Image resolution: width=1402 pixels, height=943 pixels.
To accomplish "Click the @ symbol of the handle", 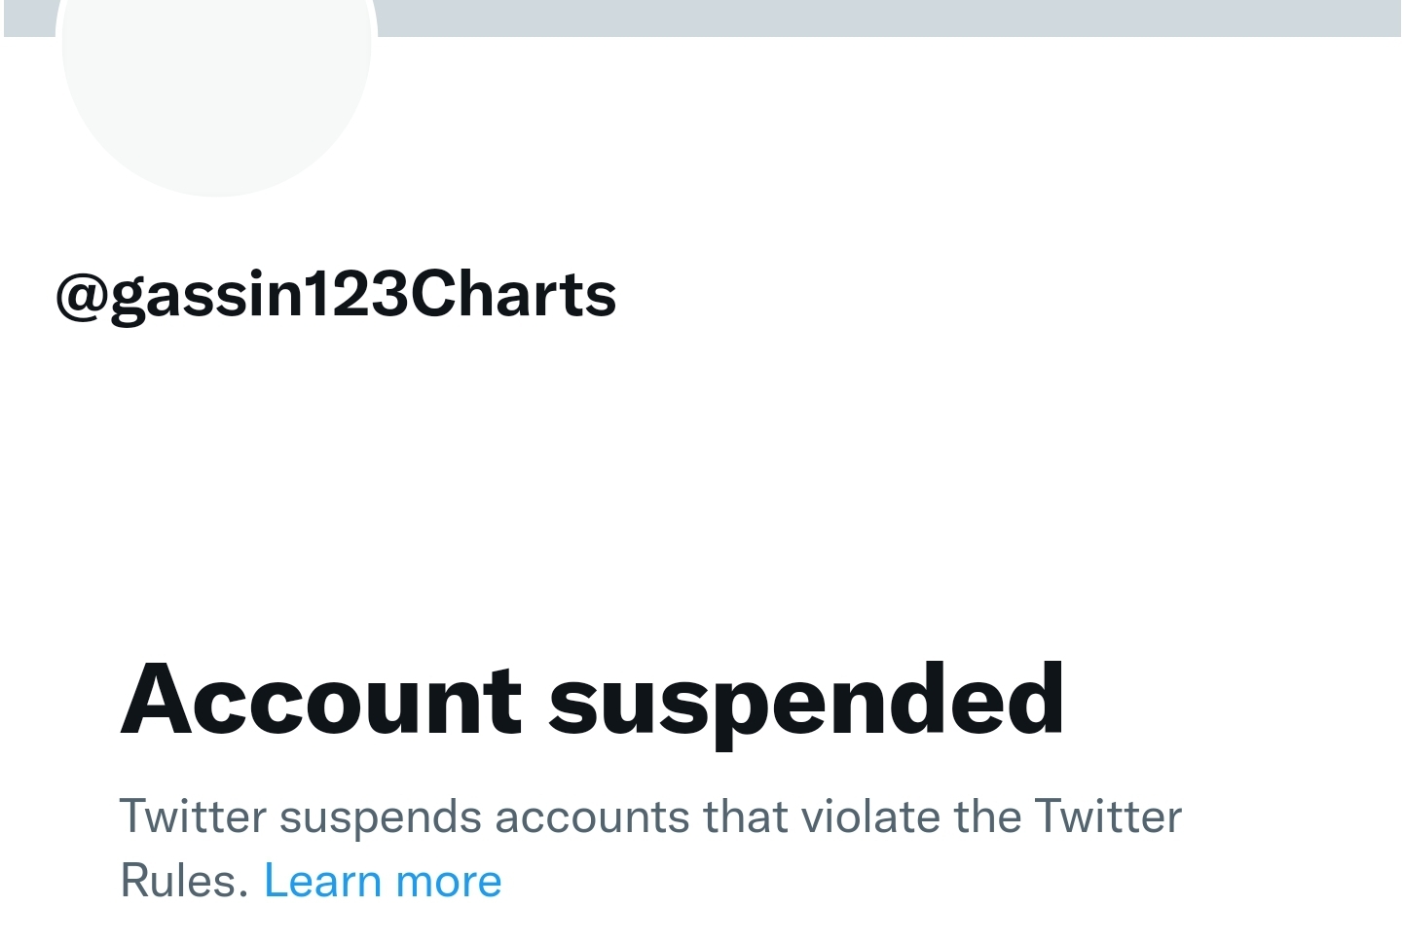I will [82, 295].
